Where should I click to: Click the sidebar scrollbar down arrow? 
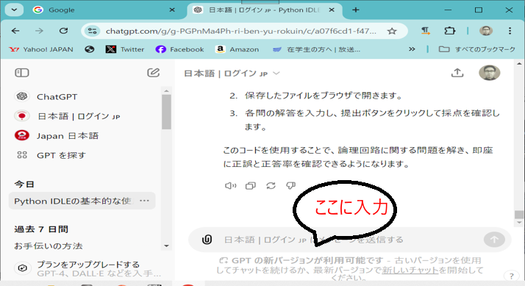pyautogui.click(x=166, y=246)
